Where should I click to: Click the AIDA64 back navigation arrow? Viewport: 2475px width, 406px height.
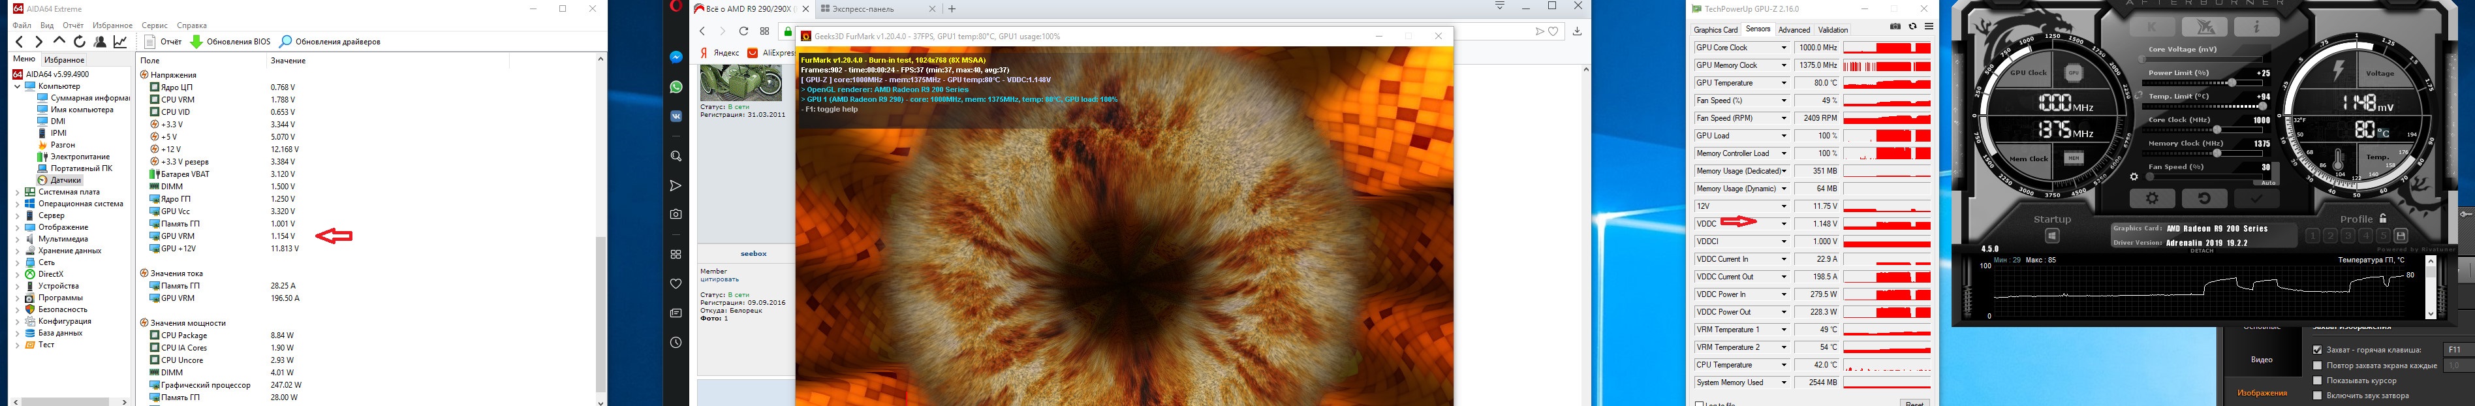tap(19, 41)
